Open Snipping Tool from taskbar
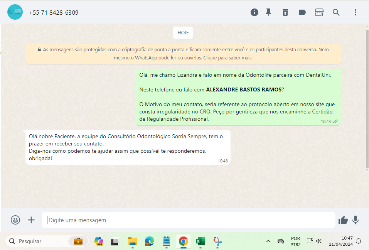The width and height of the screenshot is (369, 250). click(217, 241)
